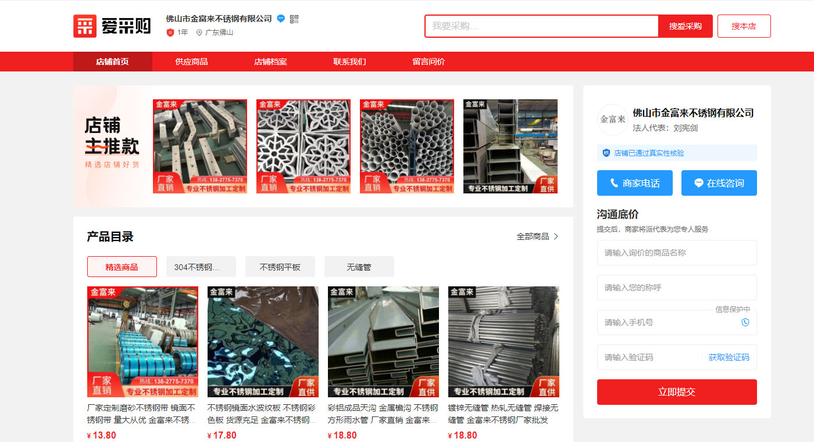The width and height of the screenshot is (814, 442).
Task: Open featured thumbnail of drilled steel brackets
Action: pyautogui.click(x=200, y=146)
